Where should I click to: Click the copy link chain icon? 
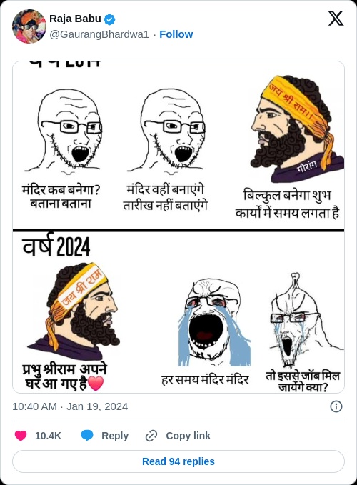coord(151,436)
